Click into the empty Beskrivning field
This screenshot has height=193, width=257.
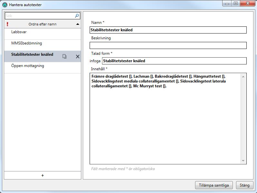coord(168,45)
